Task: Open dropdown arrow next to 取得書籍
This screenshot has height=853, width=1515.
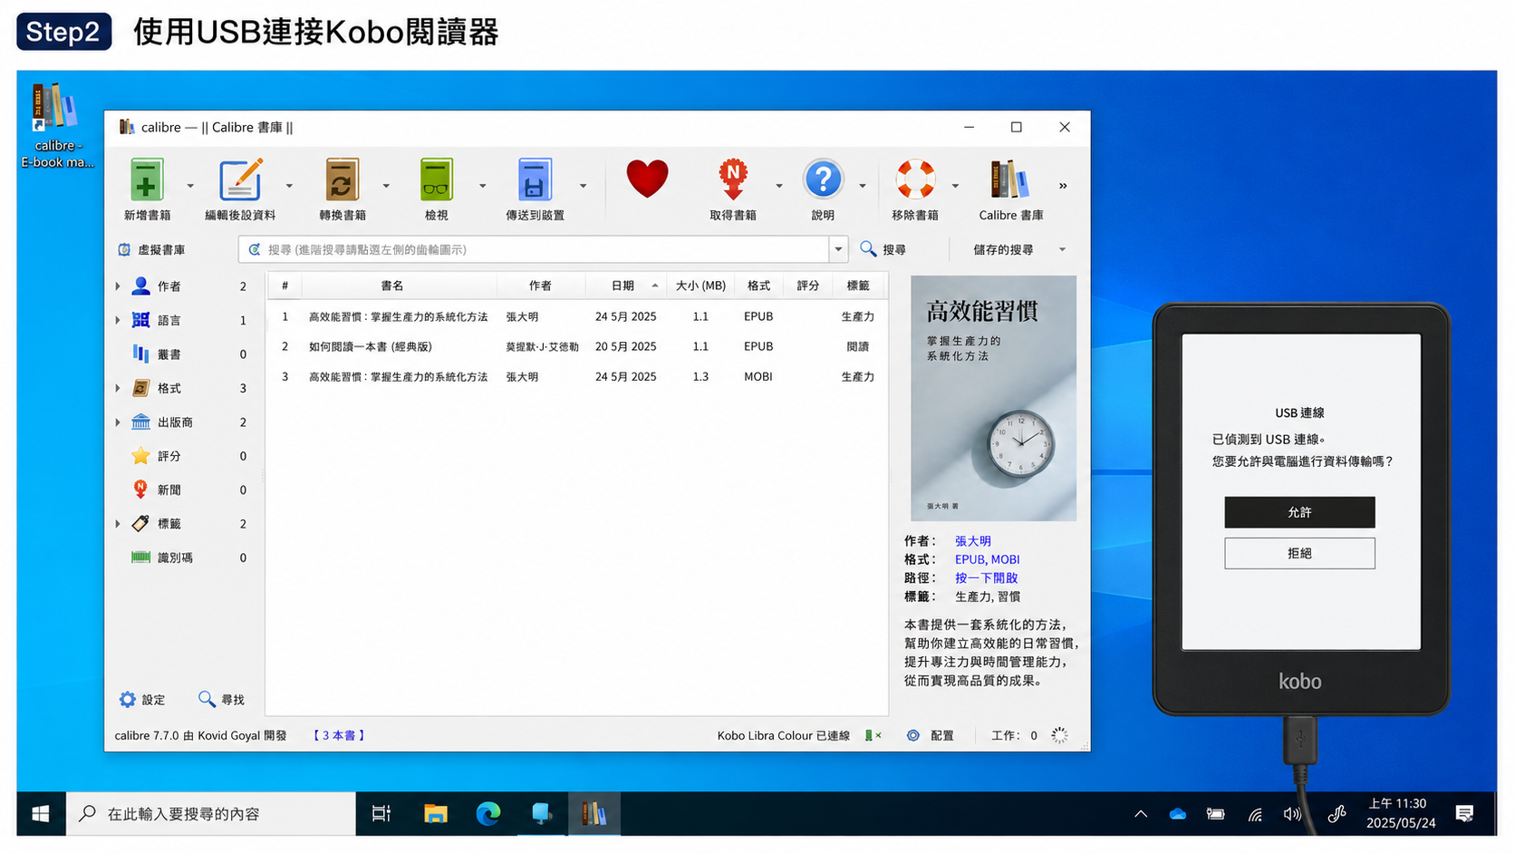Action: pos(778,186)
